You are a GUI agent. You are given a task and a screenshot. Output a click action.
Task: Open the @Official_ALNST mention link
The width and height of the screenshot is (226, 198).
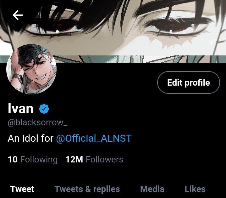point(94,139)
